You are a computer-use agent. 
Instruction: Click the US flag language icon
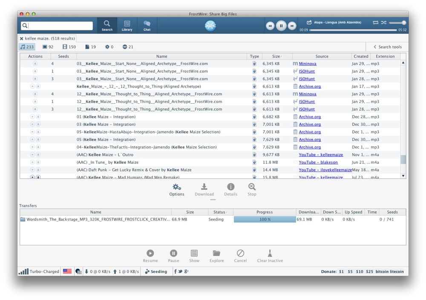tap(67, 271)
